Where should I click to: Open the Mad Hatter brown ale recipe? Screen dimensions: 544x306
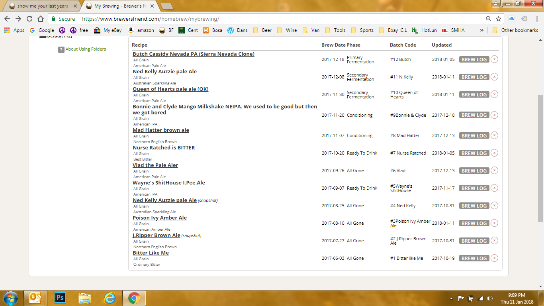pos(161,130)
